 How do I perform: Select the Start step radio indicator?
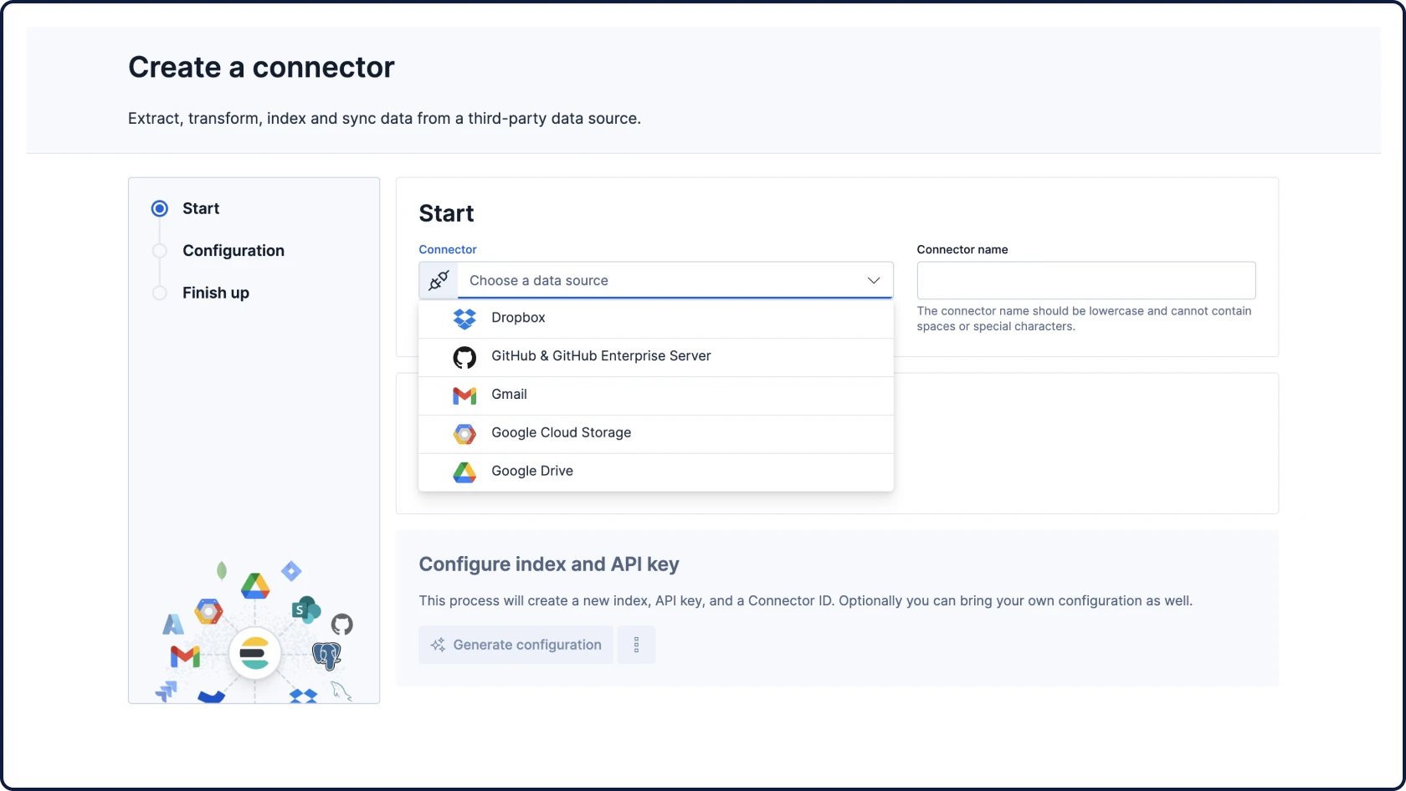click(159, 208)
